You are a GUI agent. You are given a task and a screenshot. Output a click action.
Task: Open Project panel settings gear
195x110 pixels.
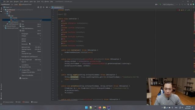pyautogui.click(x=47, y=7)
